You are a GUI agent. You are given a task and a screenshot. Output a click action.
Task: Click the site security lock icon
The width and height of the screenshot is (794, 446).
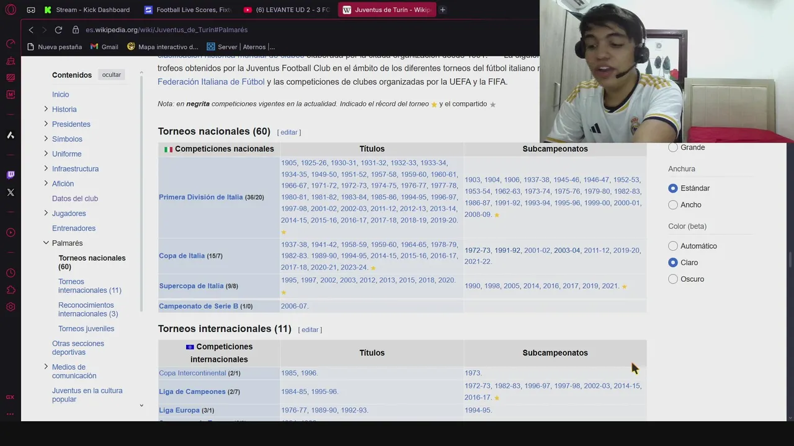click(x=76, y=30)
